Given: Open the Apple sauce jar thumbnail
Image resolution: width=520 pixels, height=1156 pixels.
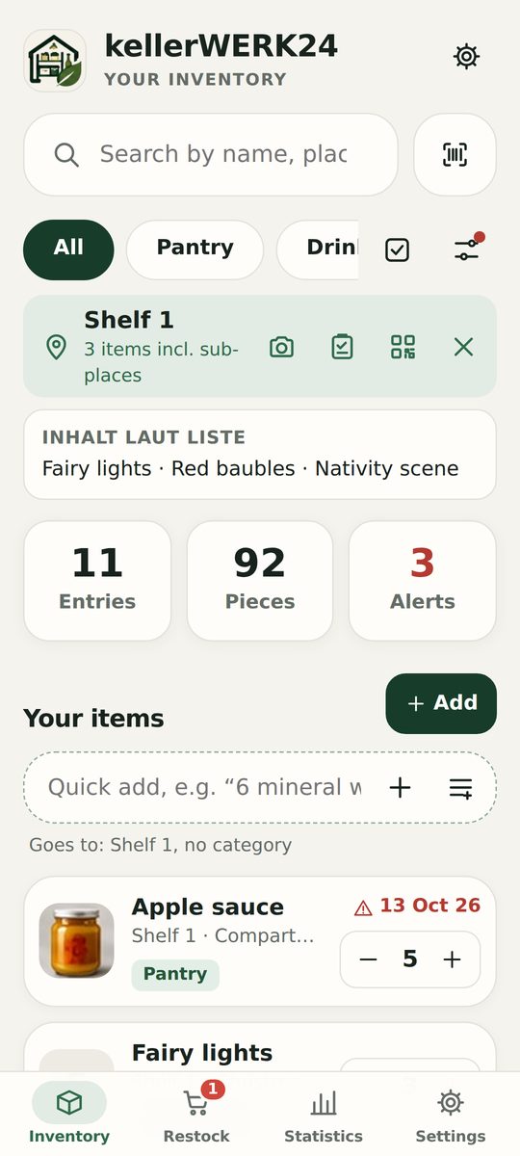Looking at the screenshot, I should point(76,941).
